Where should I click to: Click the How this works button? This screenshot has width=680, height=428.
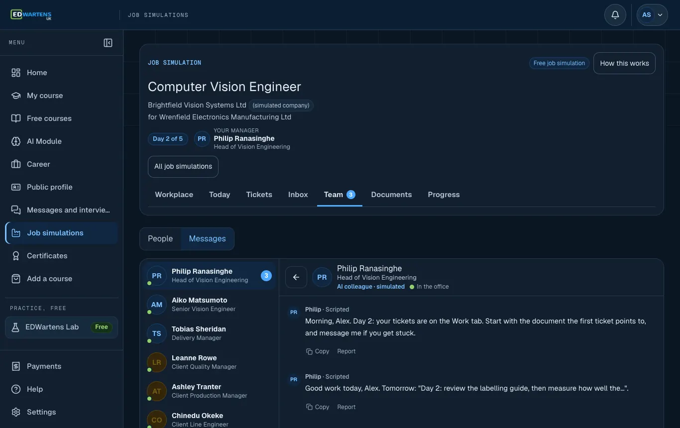pyautogui.click(x=624, y=63)
